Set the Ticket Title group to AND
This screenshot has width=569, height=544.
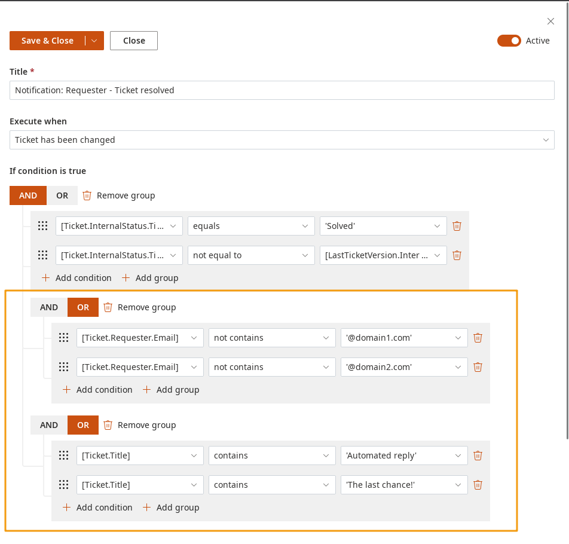49,425
